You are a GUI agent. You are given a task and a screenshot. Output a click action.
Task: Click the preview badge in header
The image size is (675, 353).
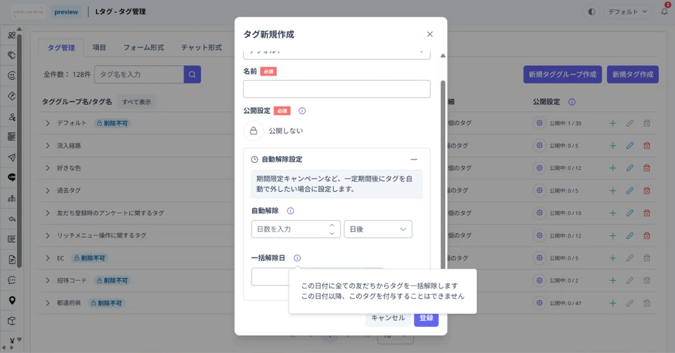tap(66, 12)
